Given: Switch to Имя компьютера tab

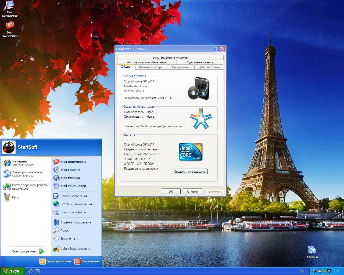Looking at the screenshot, I should (x=150, y=67).
